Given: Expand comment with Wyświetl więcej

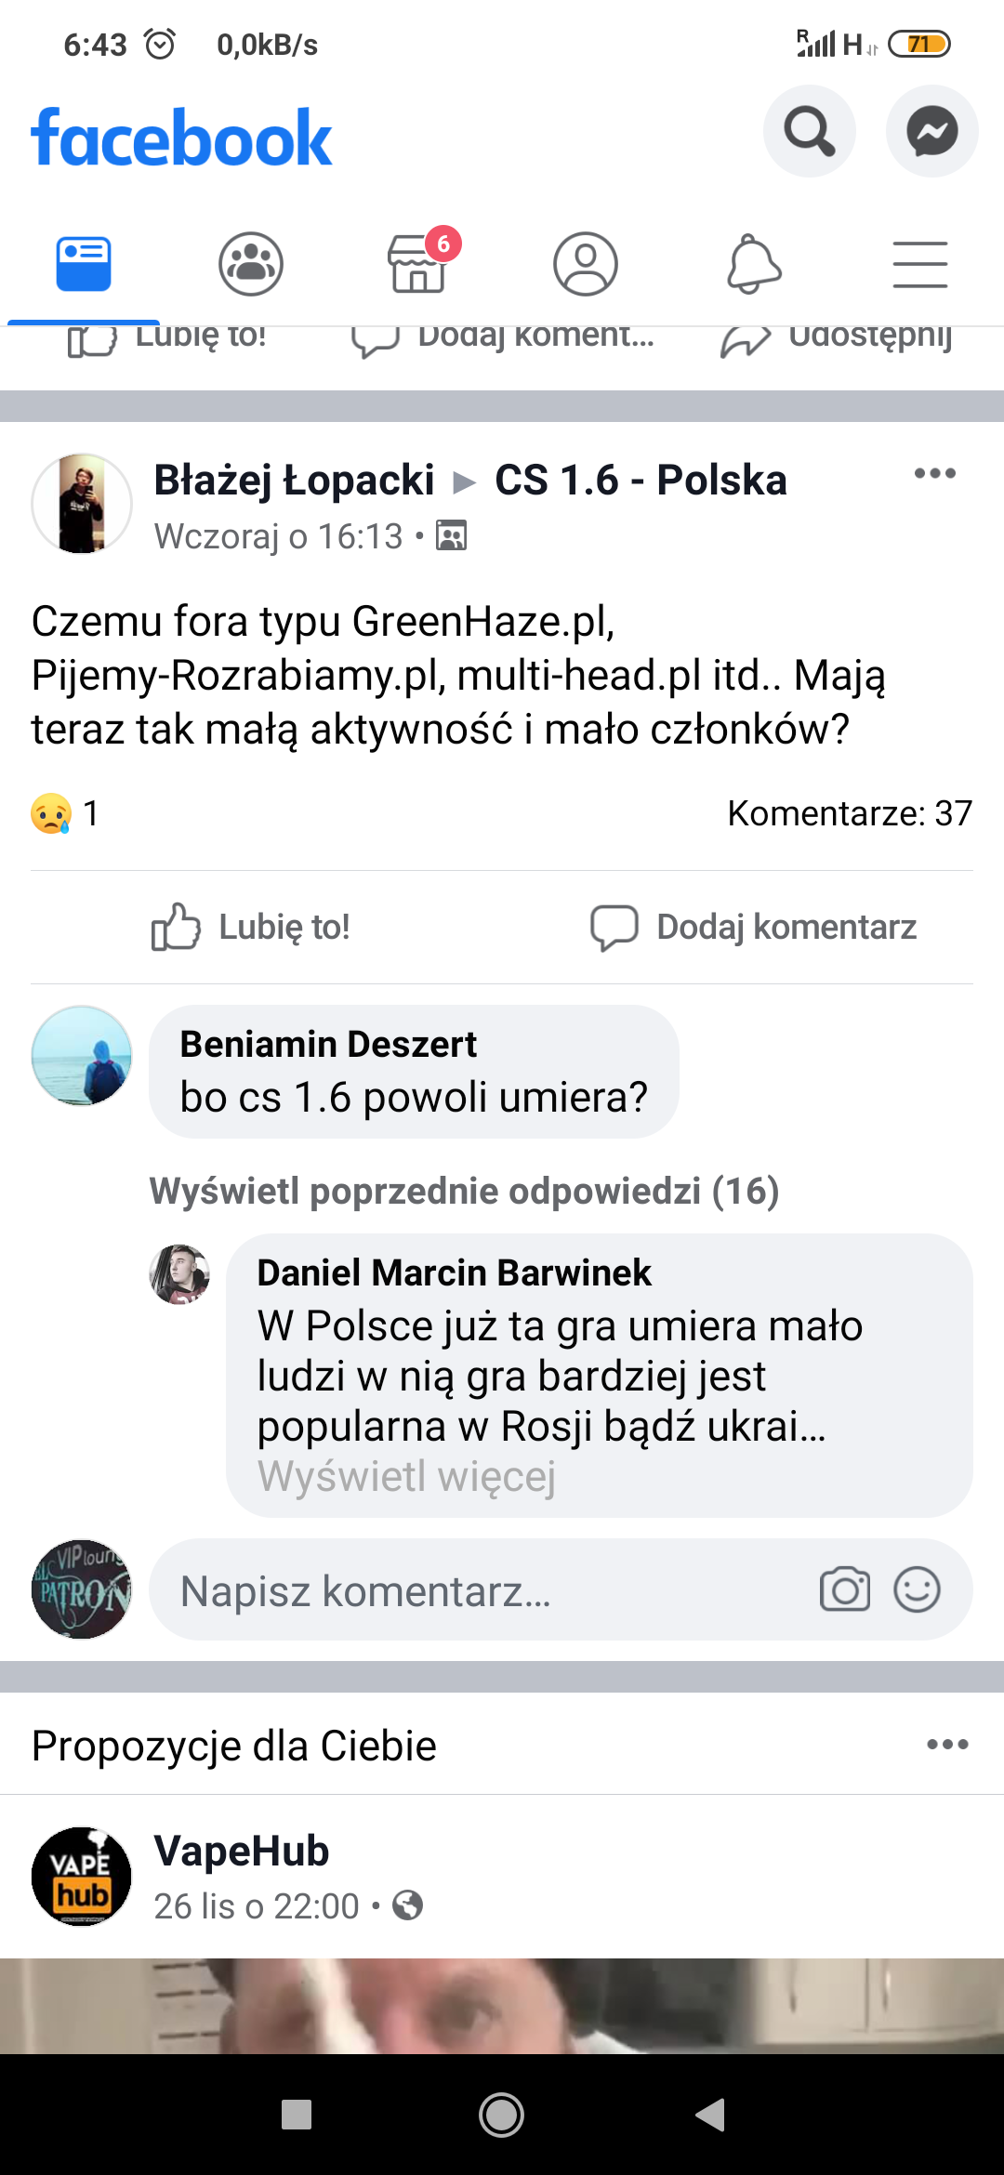Looking at the screenshot, I should 406,1476.
